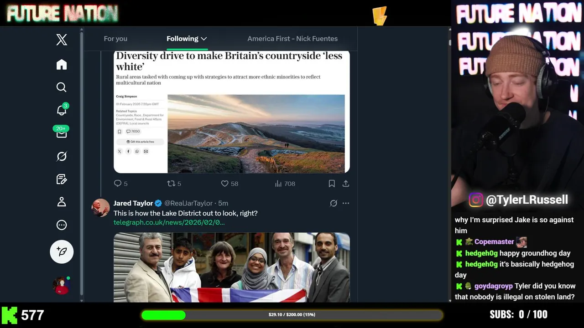This screenshot has width=584, height=328.
Task: Click the sidebar scrollbar left of feed
Action: (x=82, y=164)
